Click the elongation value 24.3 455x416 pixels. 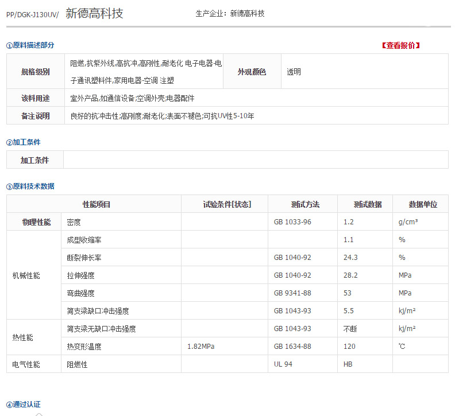(350, 258)
